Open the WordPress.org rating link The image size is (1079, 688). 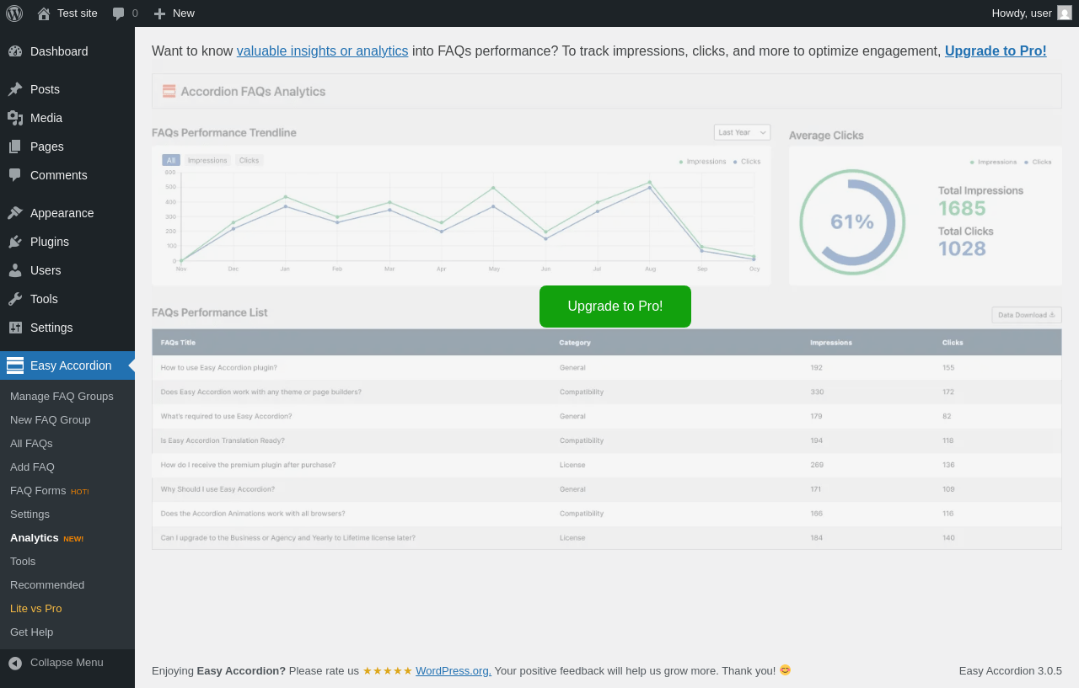click(x=453, y=671)
